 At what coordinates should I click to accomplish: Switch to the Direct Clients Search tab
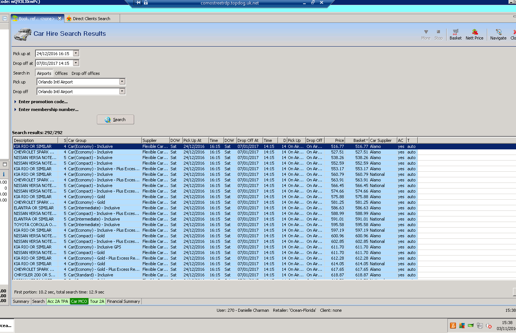(91, 19)
